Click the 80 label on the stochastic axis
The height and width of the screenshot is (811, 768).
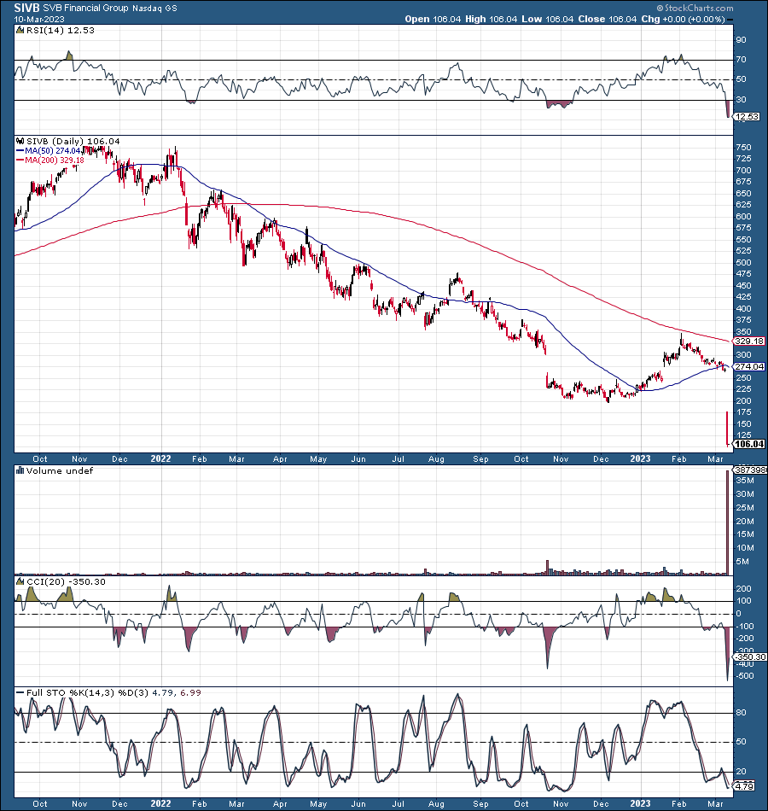[741, 712]
